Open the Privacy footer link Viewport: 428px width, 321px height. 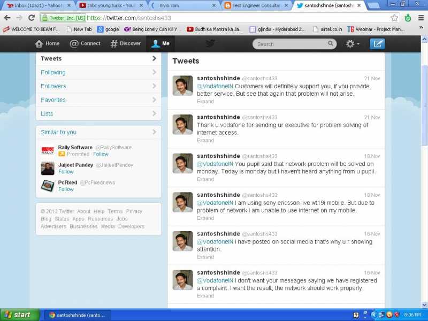click(x=134, y=211)
